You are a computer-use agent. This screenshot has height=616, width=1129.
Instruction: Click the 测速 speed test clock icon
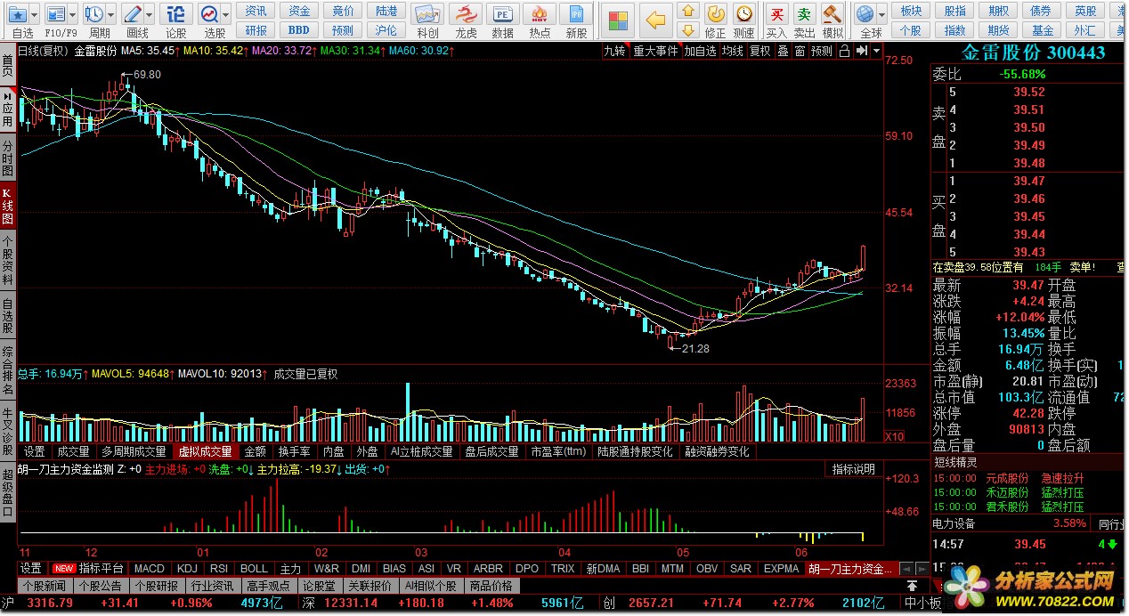pyautogui.click(x=744, y=14)
